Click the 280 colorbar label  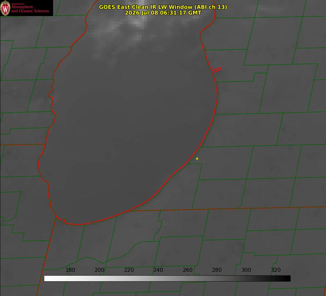[x=217, y=270]
